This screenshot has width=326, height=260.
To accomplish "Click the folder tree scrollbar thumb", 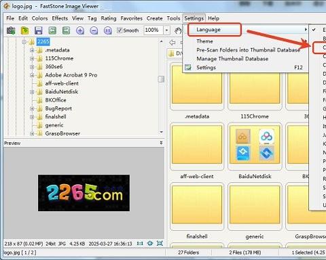I will click(x=161, y=79).
